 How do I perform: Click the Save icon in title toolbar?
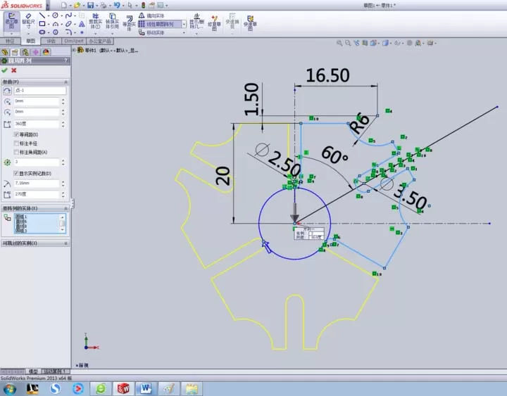(x=91, y=5)
